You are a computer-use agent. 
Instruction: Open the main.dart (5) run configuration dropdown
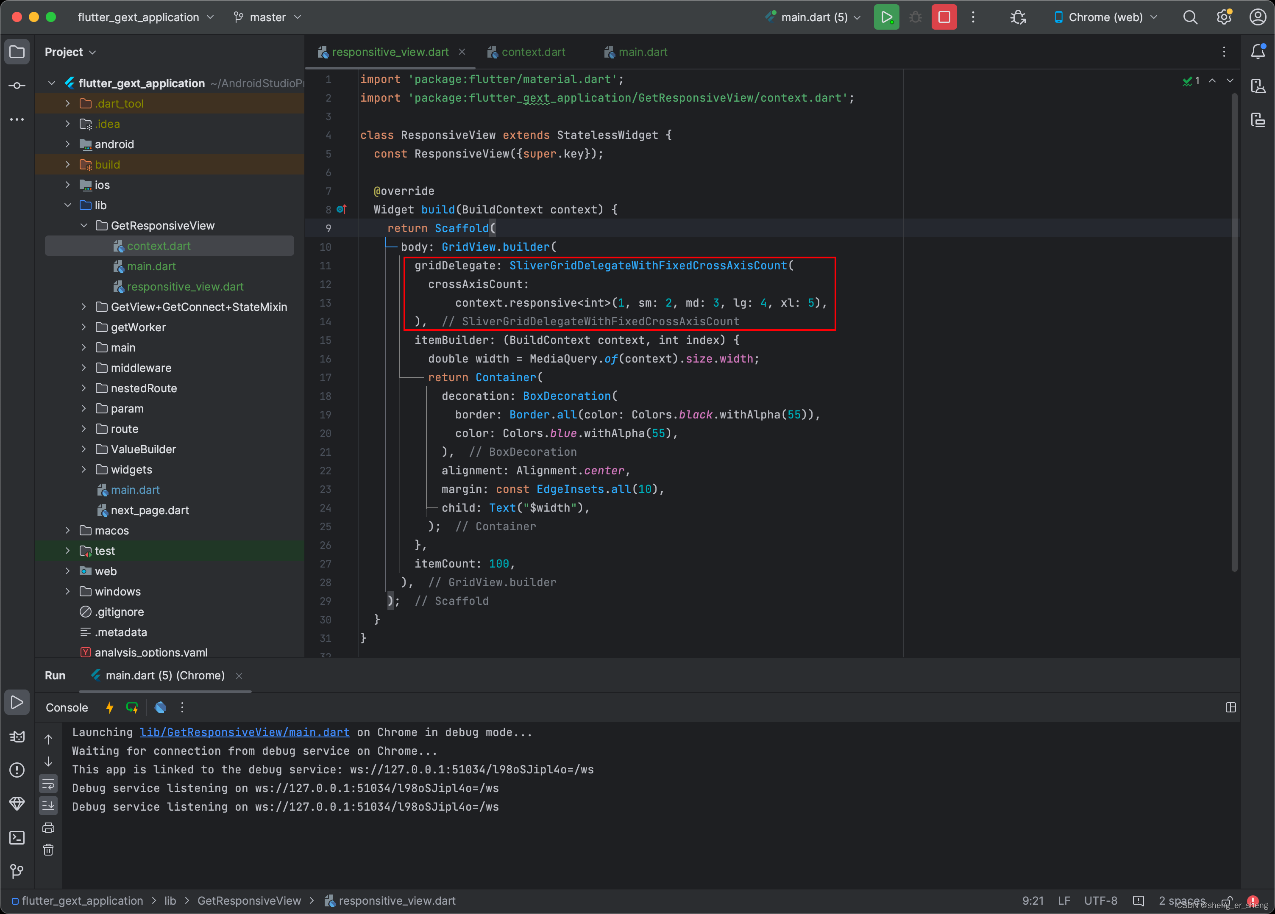[813, 17]
